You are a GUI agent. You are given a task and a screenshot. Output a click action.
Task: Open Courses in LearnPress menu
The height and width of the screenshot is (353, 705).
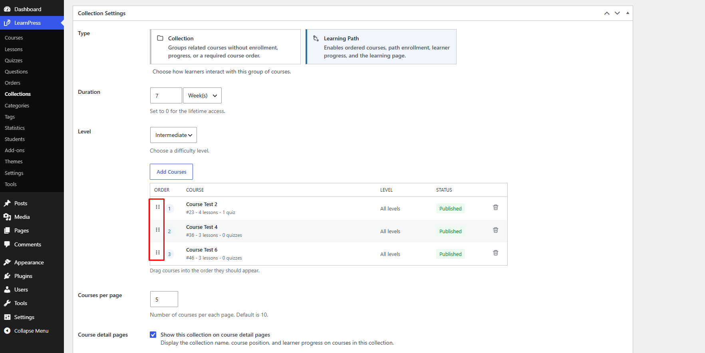click(x=14, y=38)
